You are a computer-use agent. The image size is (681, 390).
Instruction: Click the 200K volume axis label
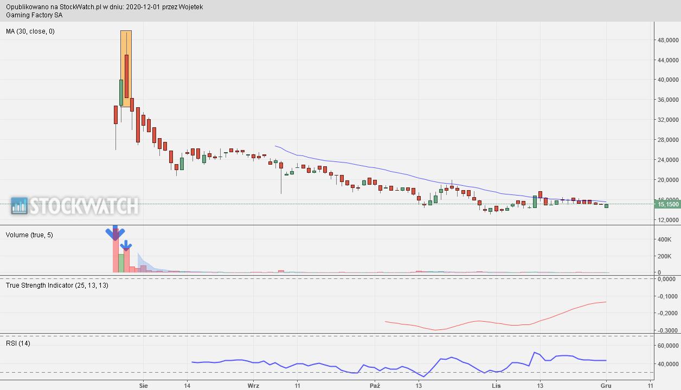point(665,256)
